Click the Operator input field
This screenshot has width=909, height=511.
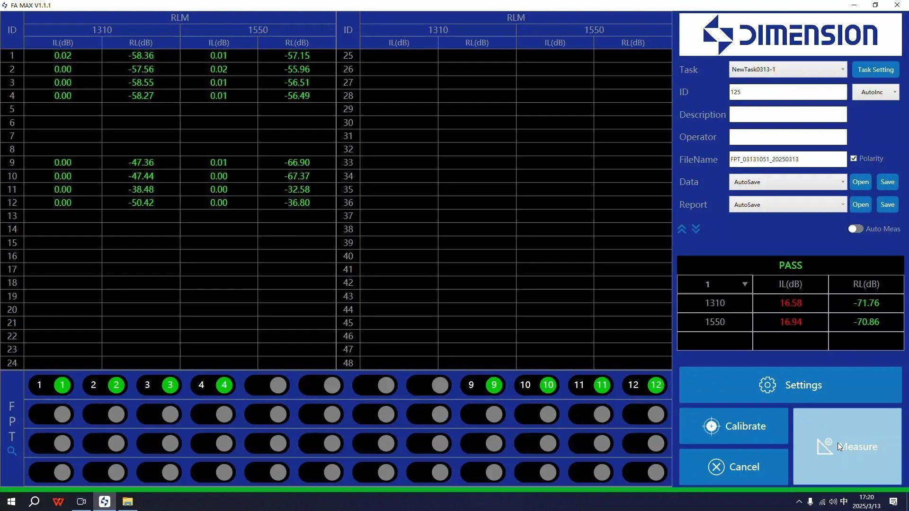click(788, 137)
